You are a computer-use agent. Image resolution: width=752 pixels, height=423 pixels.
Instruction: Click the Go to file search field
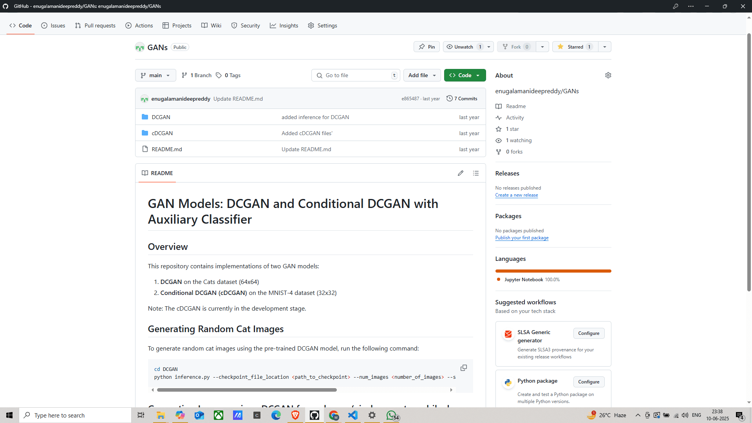click(356, 75)
